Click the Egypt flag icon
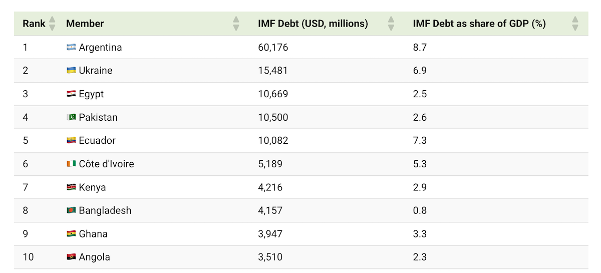The width and height of the screenshot is (601, 273). point(71,94)
